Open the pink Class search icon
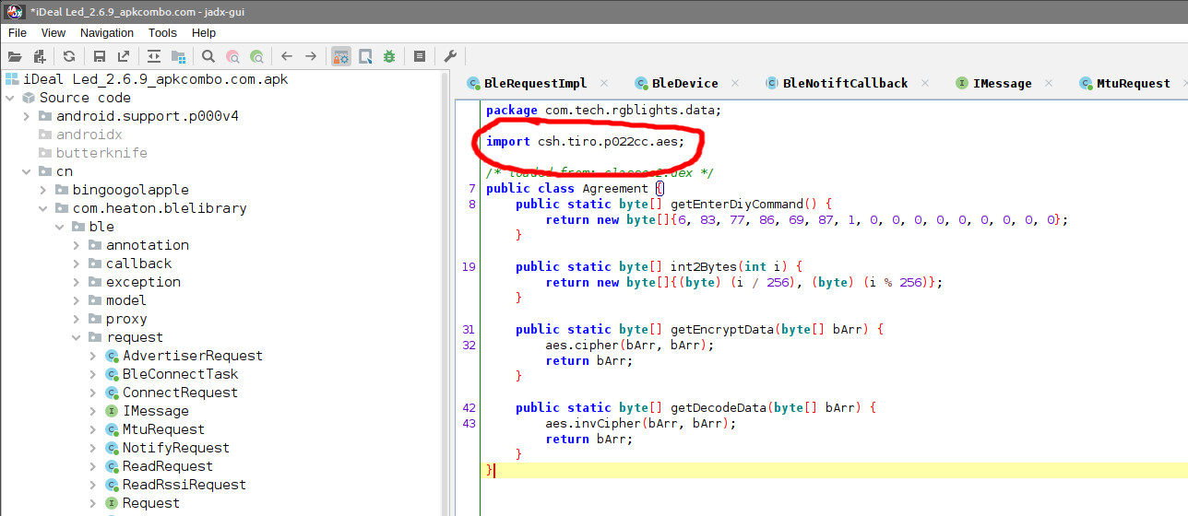Screen dimensions: 1188x516 coord(232,56)
